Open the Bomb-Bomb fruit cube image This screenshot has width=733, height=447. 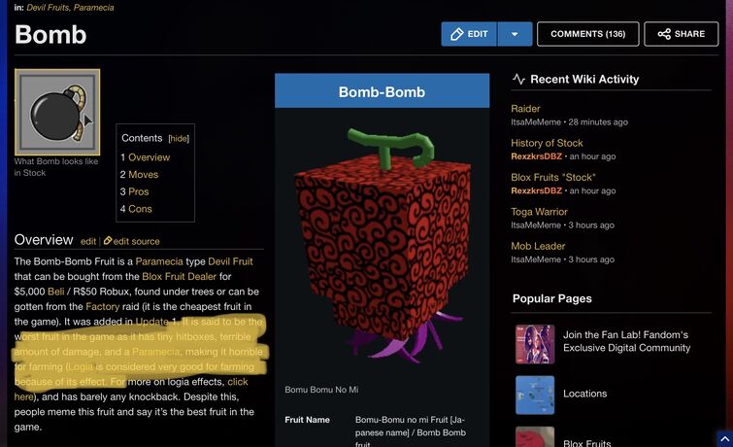[x=383, y=244]
